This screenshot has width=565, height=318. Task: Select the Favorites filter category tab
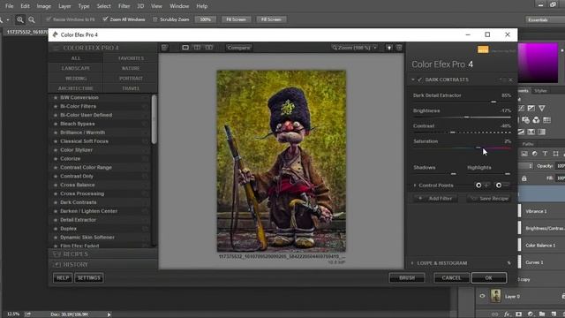click(131, 58)
